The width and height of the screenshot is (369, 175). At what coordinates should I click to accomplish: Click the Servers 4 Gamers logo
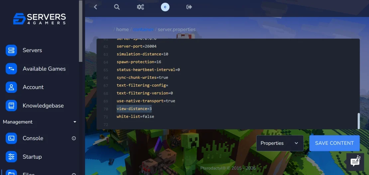point(40,19)
